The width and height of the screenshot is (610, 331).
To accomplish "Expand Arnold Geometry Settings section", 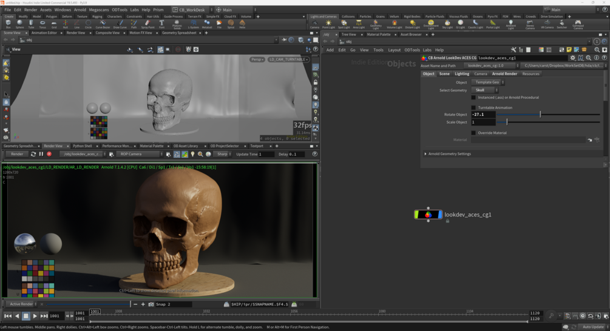I will 449,154.
